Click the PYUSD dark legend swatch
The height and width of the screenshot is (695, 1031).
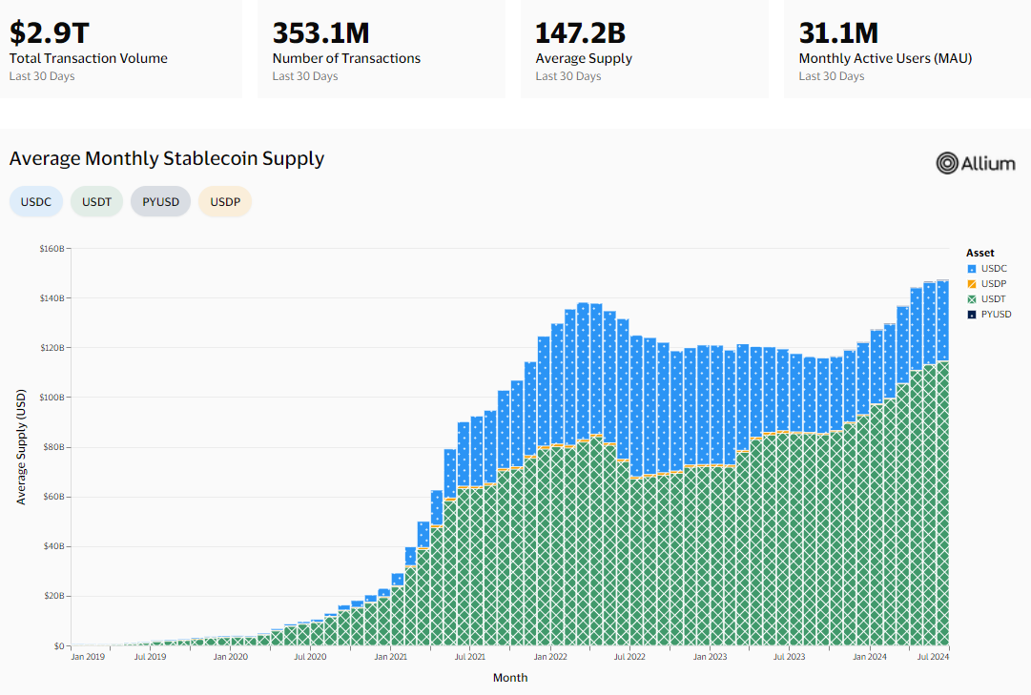coord(971,315)
